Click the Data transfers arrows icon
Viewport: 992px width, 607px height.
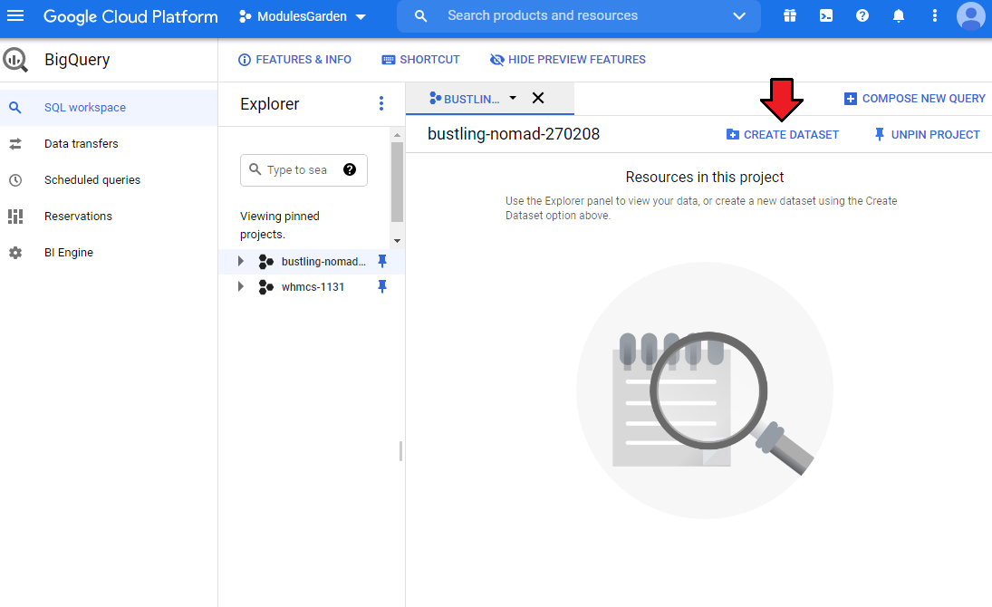coord(15,144)
